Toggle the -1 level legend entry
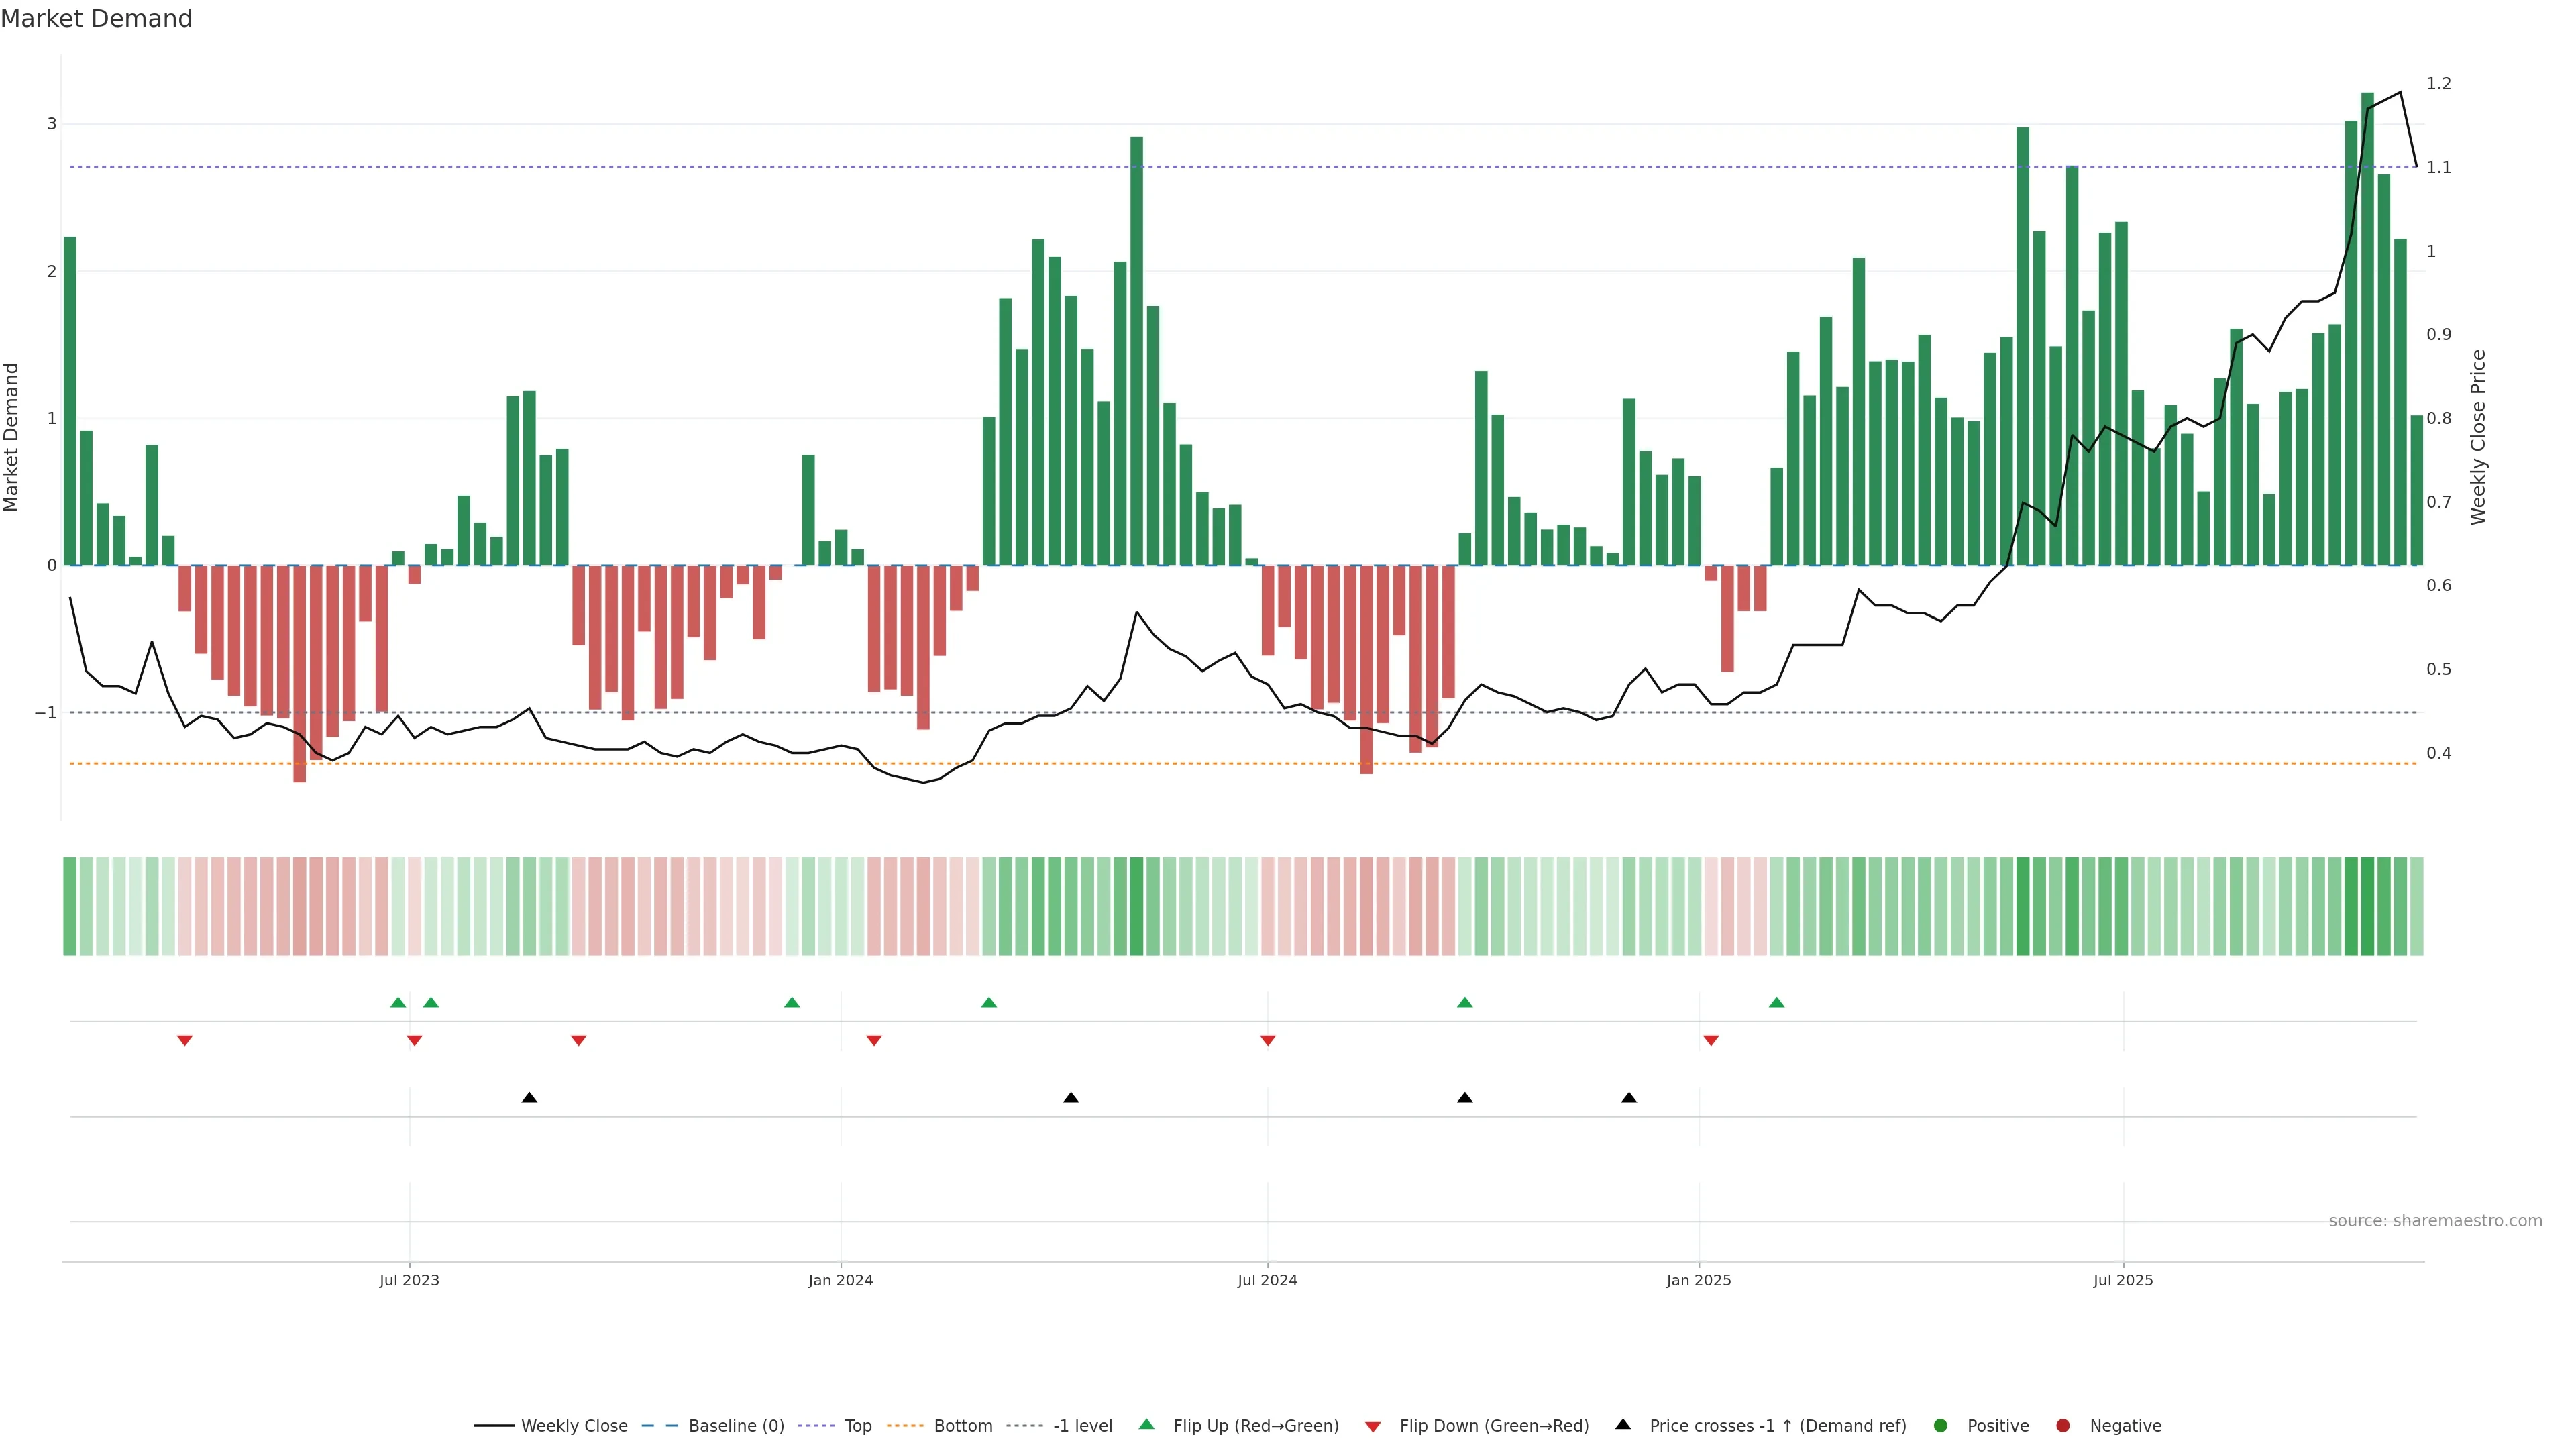This screenshot has height=1449, width=2576. point(1082,1426)
